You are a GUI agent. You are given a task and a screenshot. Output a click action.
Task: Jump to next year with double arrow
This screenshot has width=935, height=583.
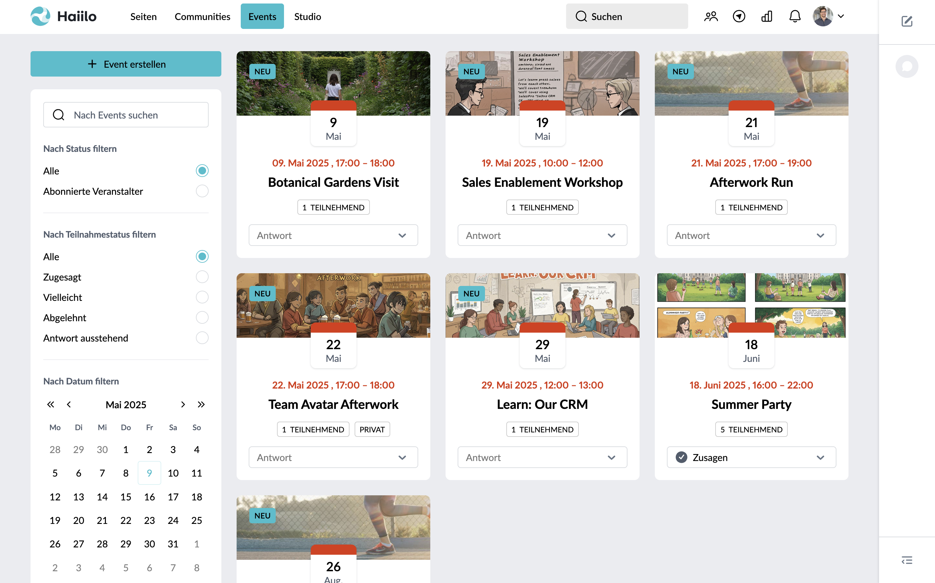pos(201,404)
